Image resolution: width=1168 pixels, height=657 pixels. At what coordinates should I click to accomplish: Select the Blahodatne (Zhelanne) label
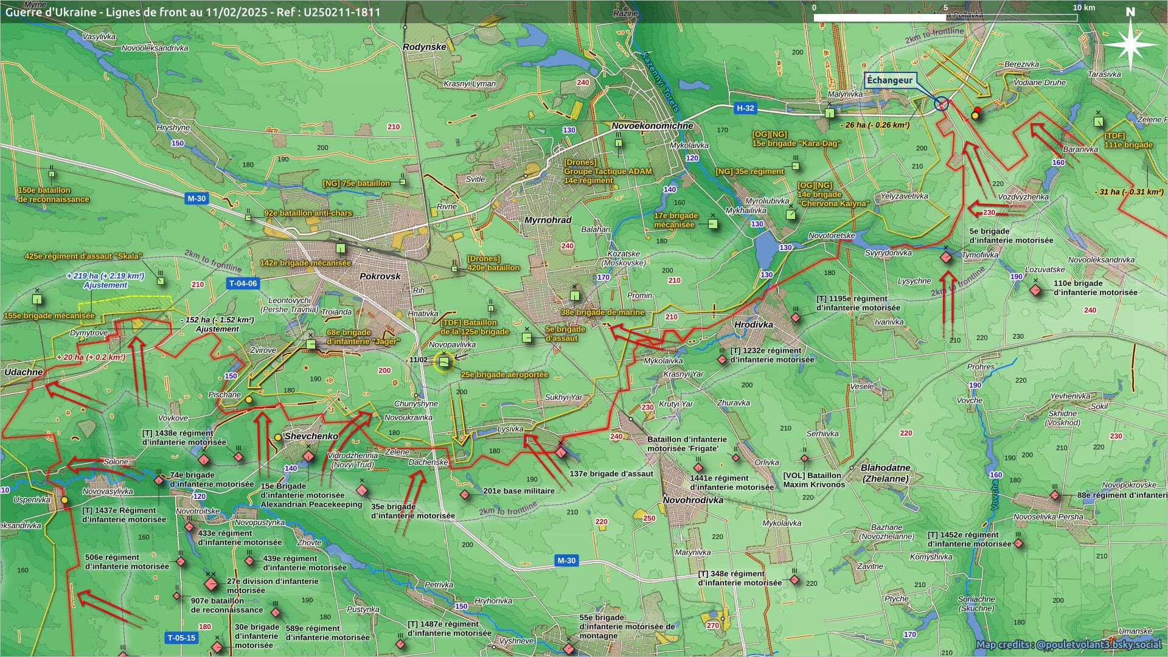885,473
